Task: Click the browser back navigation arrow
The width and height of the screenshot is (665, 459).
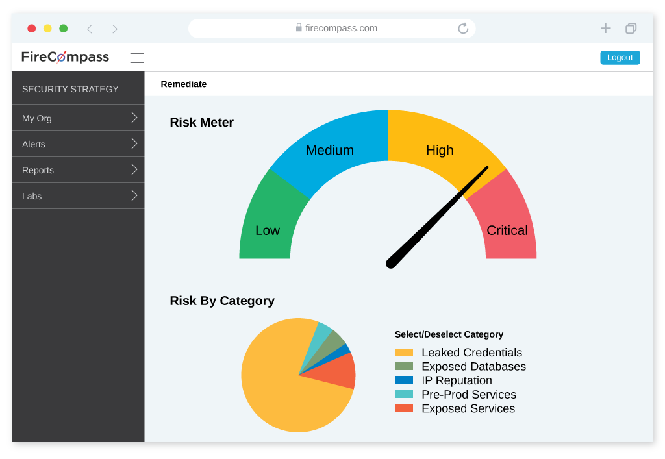Action: [89, 29]
